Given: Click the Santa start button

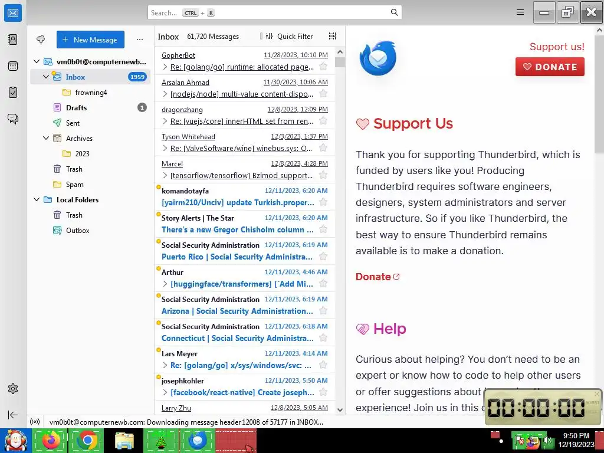Looking at the screenshot, I should click(15, 441).
